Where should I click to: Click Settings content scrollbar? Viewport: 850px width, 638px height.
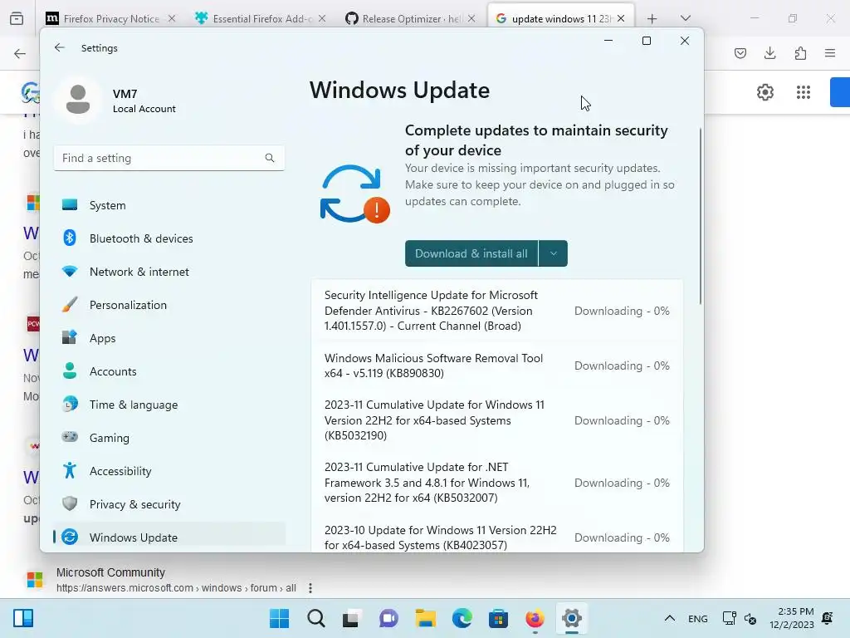pyautogui.click(x=701, y=216)
